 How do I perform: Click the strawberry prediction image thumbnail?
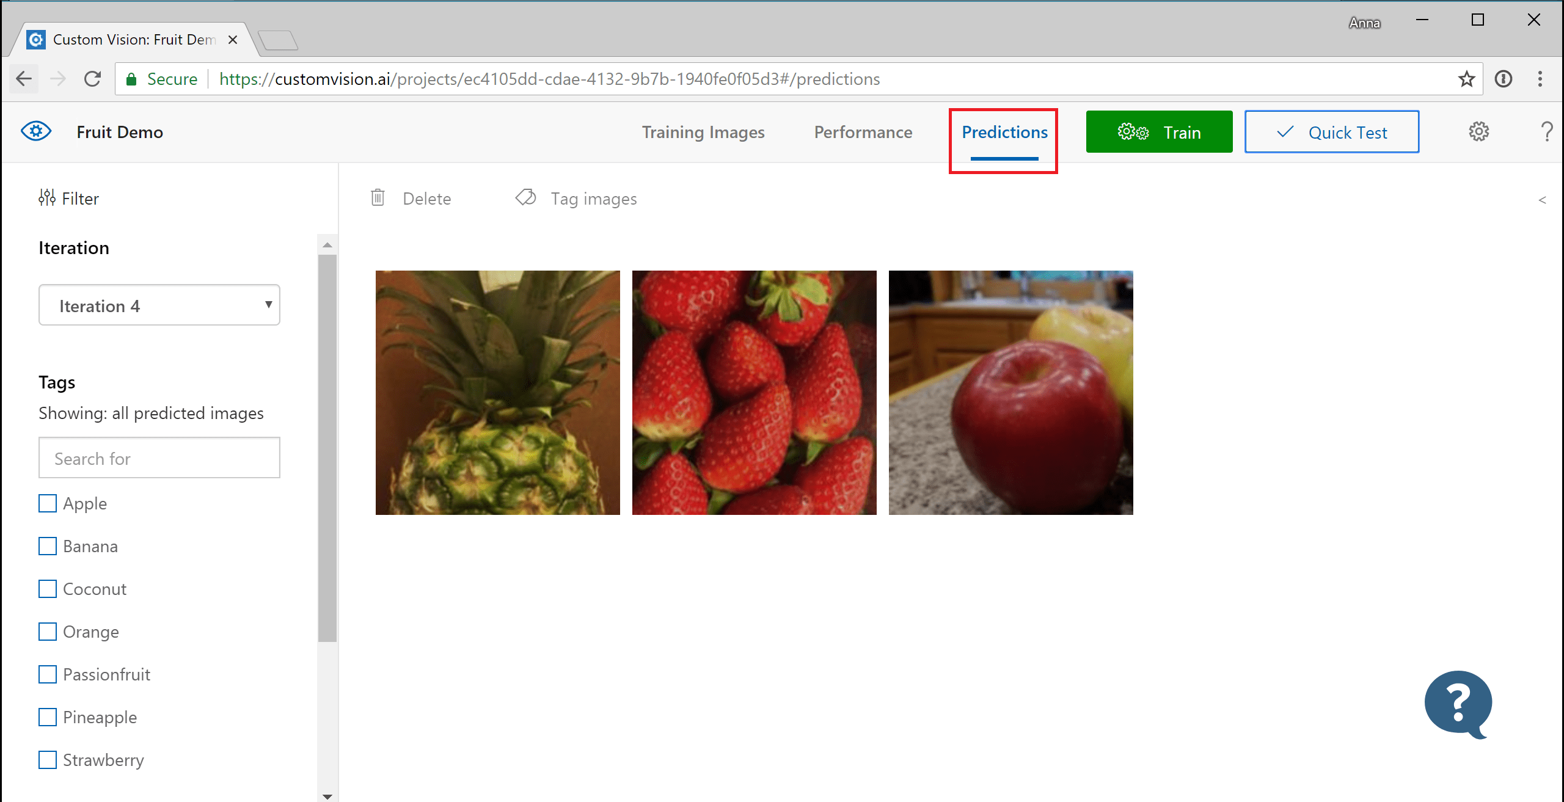pos(754,392)
